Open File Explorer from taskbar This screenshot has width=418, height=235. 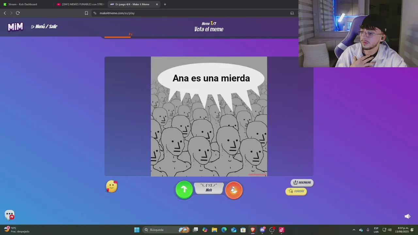tap(214, 230)
